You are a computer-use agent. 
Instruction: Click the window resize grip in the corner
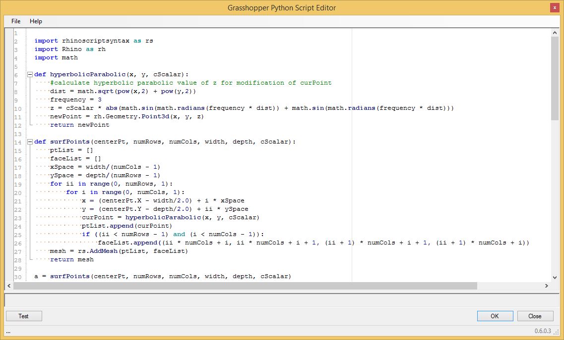(x=557, y=332)
